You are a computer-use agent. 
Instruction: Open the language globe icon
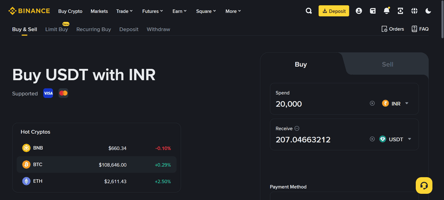click(414, 11)
